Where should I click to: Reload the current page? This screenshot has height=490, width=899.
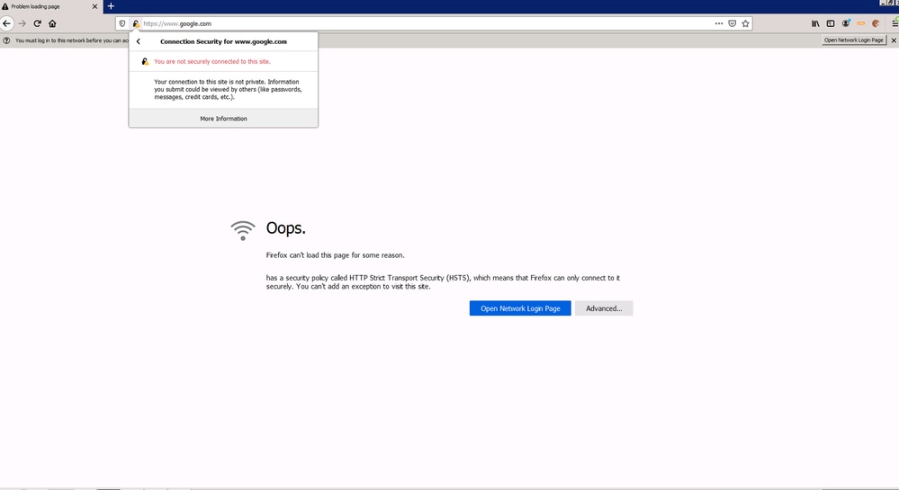pyautogui.click(x=37, y=23)
